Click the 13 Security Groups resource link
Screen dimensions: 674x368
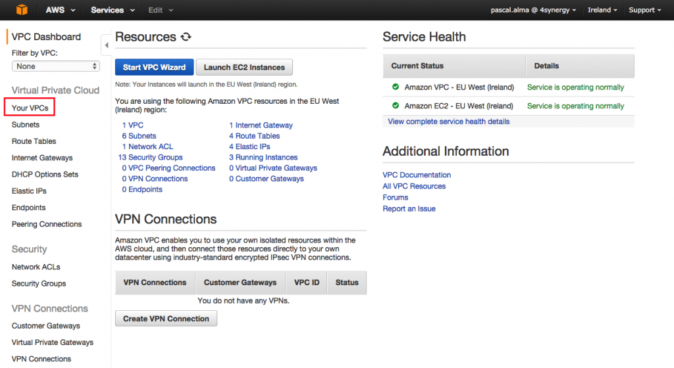[151, 158]
